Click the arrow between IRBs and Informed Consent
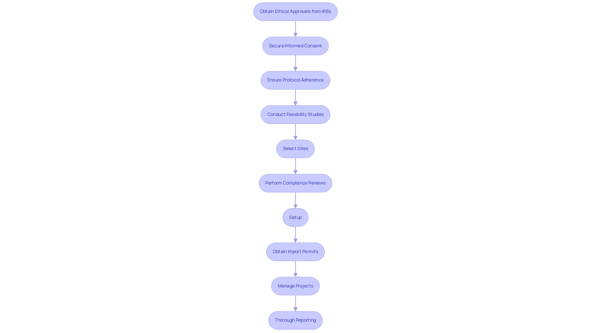The width and height of the screenshot is (591, 333). pyautogui.click(x=295, y=28)
